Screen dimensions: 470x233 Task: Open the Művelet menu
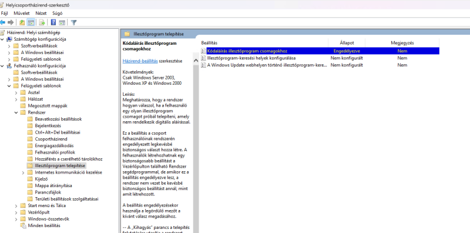tap(22, 13)
